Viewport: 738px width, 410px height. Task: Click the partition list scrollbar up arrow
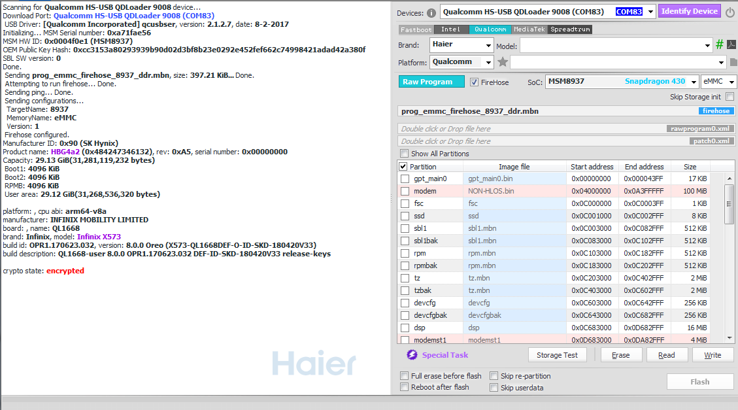[x=729, y=179]
